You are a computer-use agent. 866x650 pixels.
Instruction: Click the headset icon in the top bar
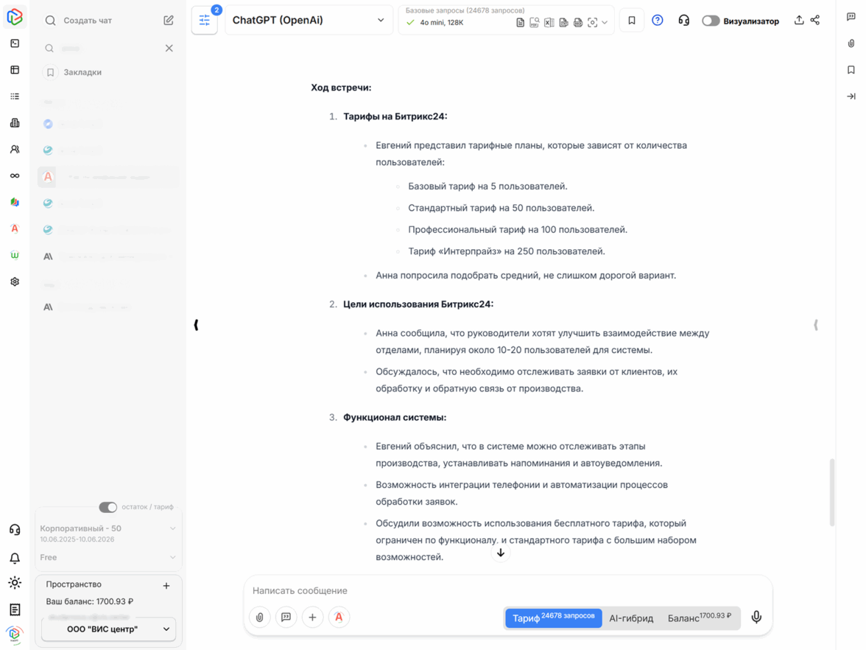pos(683,21)
